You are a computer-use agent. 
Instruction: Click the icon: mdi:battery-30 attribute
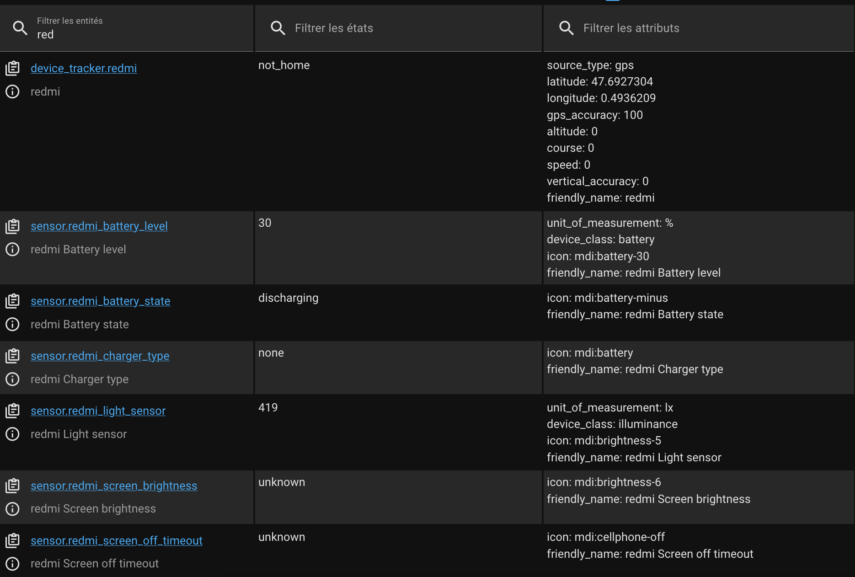click(x=598, y=256)
